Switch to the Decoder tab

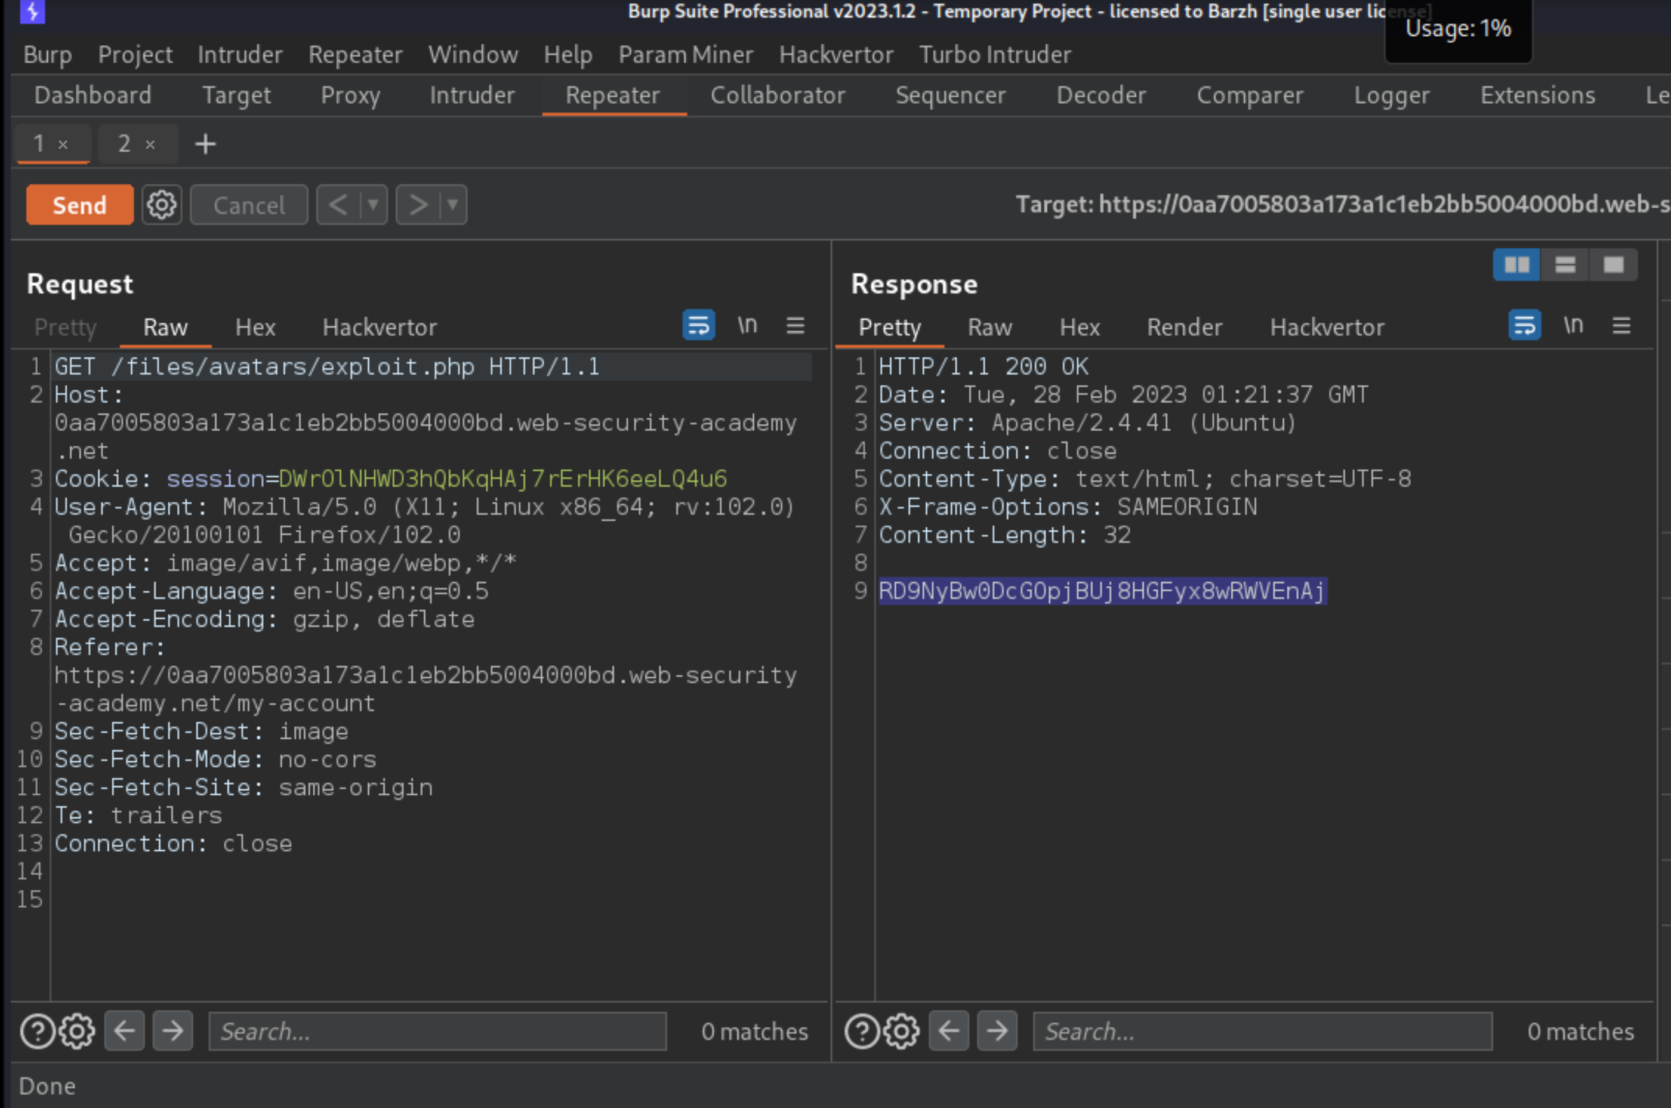click(1100, 95)
